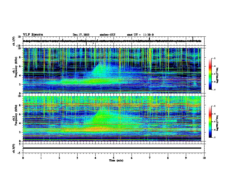Click the "5" tick on Time axis

click(x=114, y=158)
